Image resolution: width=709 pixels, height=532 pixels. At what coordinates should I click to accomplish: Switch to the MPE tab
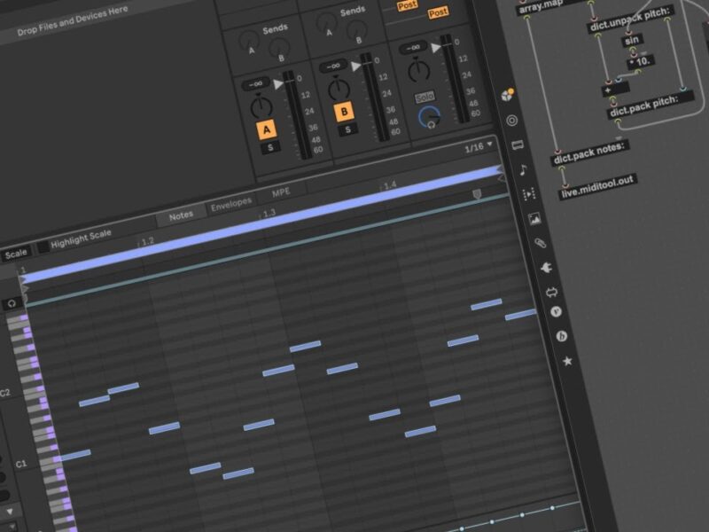(280, 191)
